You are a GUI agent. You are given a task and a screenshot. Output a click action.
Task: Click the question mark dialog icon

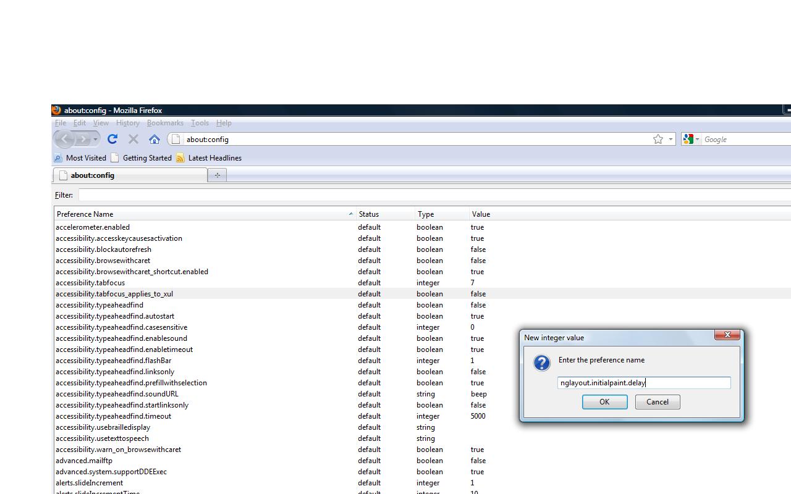click(x=542, y=362)
